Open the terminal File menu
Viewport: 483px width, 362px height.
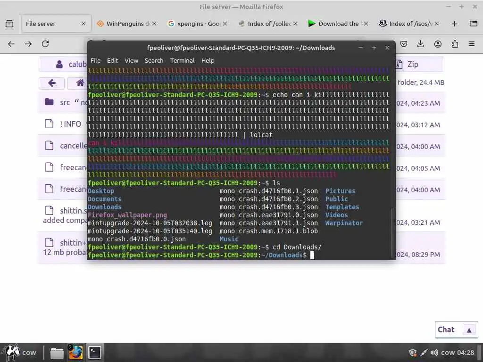[x=95, y=61]
